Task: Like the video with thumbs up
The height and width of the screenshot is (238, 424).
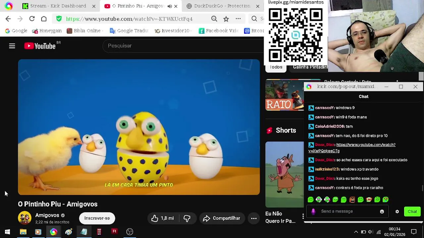Action: coord(163,218)
